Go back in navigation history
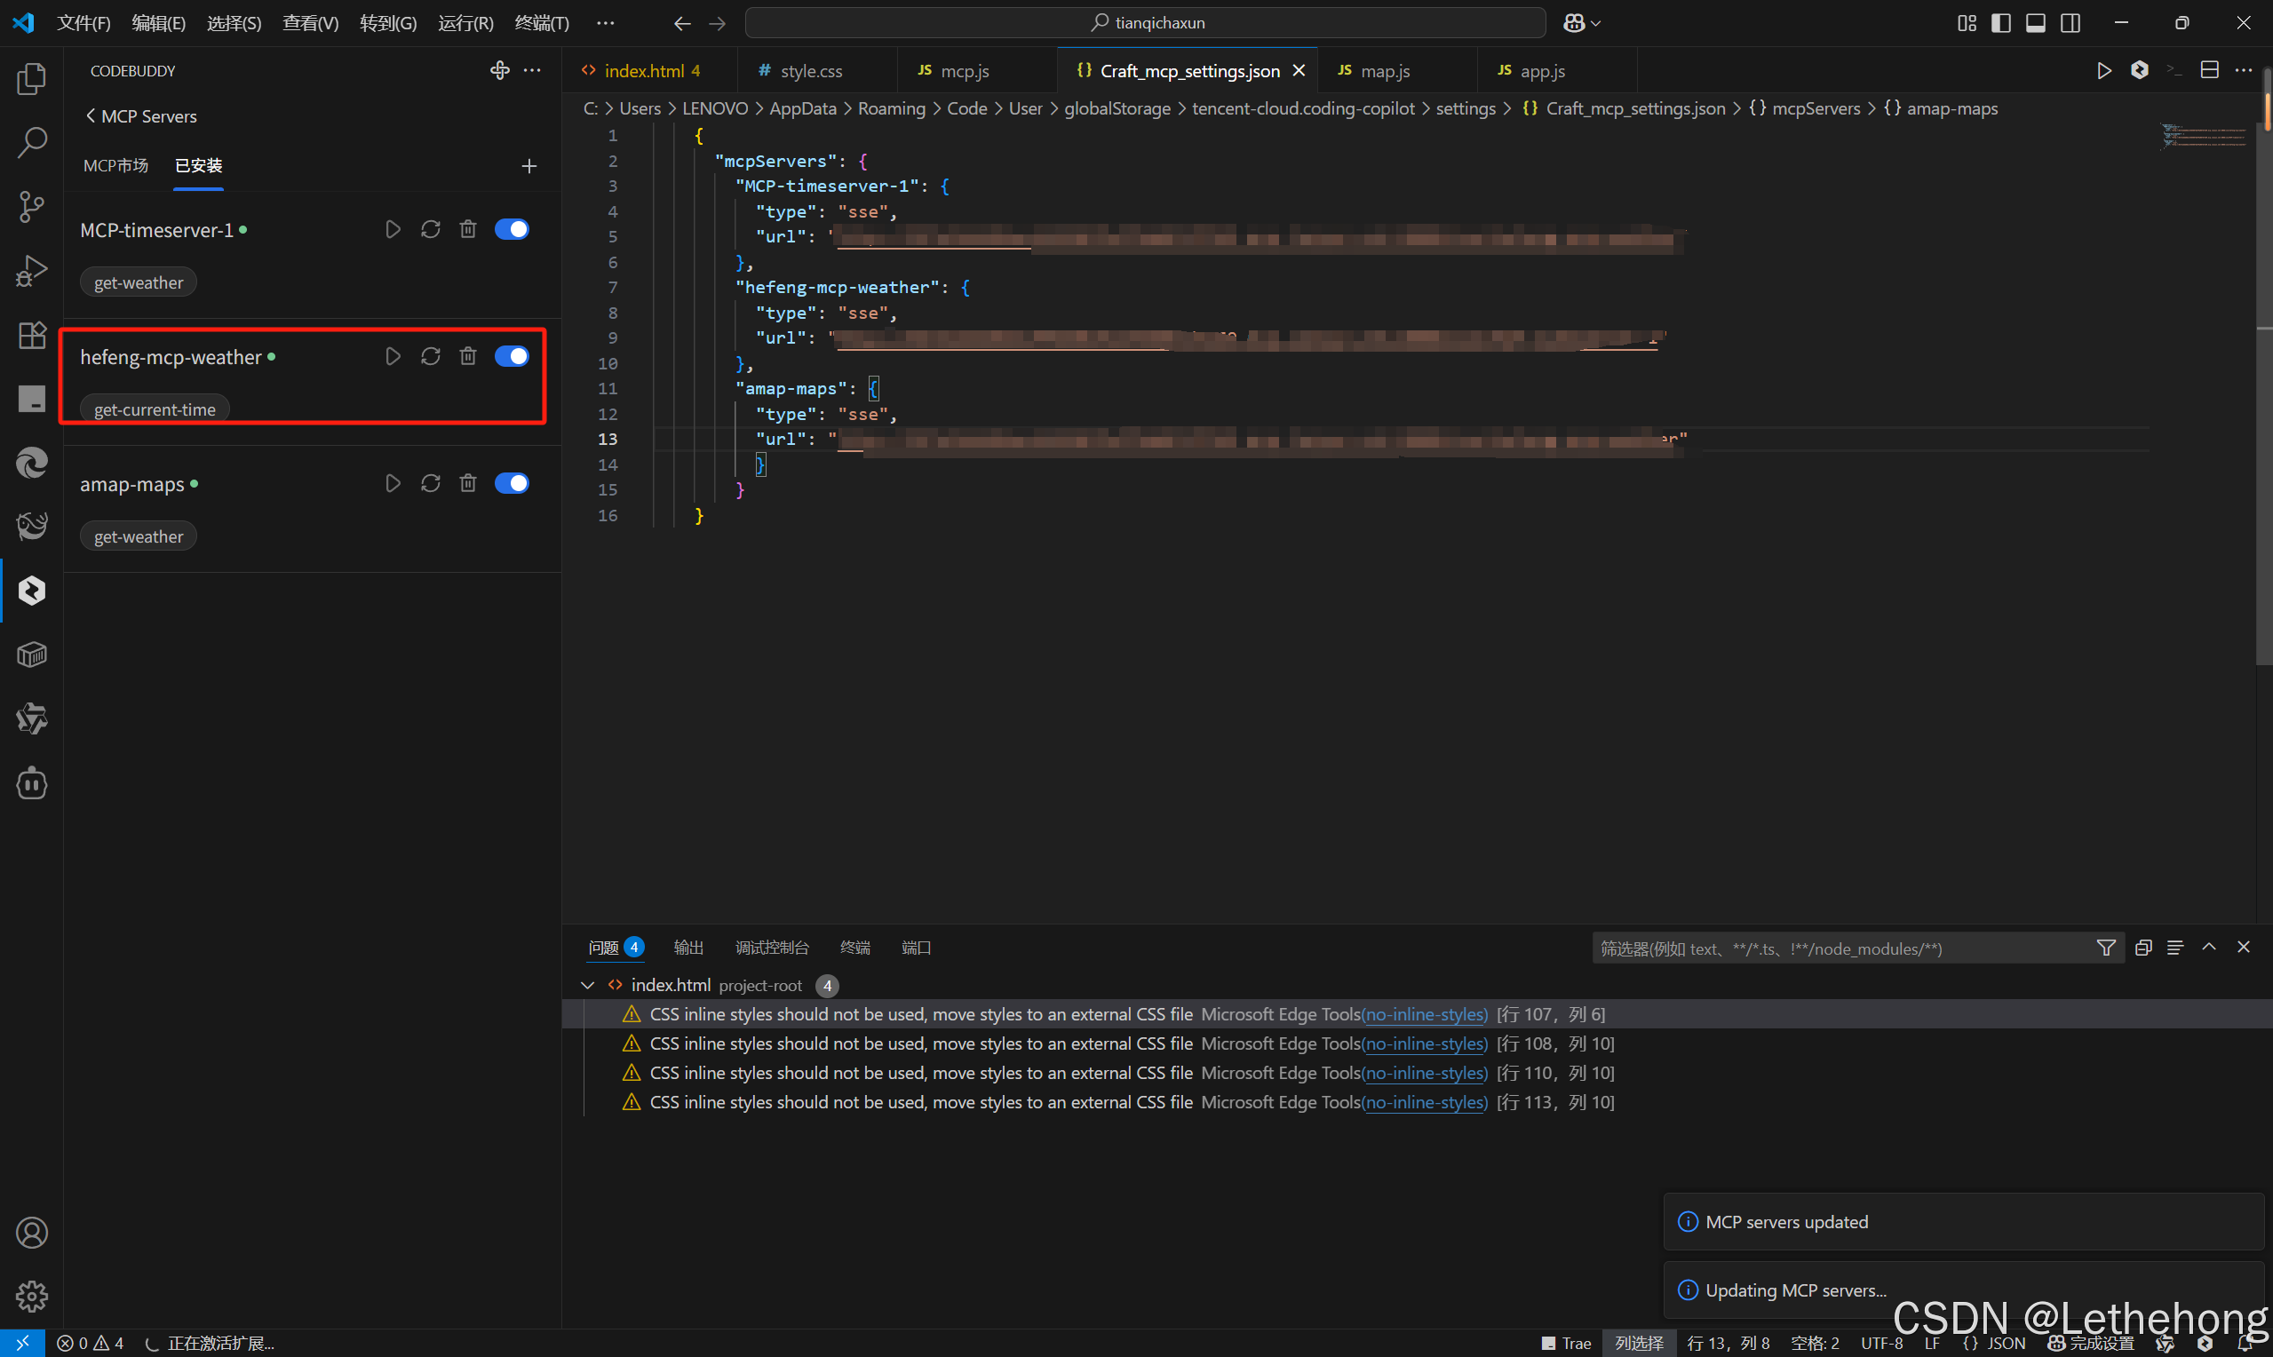 [682, 23]
